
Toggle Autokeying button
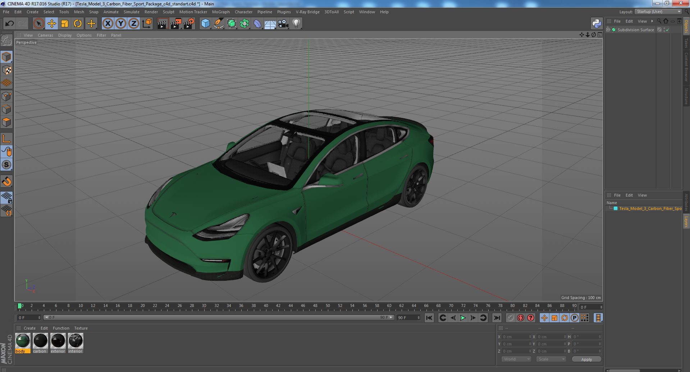pyautogui.click(x=520, y=318)
